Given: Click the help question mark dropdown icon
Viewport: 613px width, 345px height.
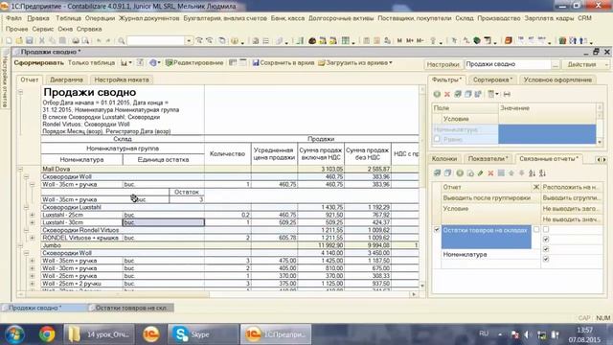Looking at the screenshot, I should pos(154,63).
